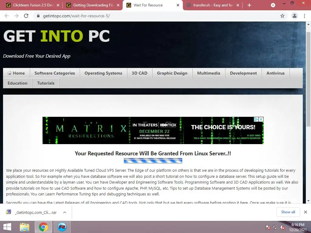The width and height of the screenshot is (311, 233).
Task: Open File Explorer from the taskbar
Action: click(x=24, y=227)
